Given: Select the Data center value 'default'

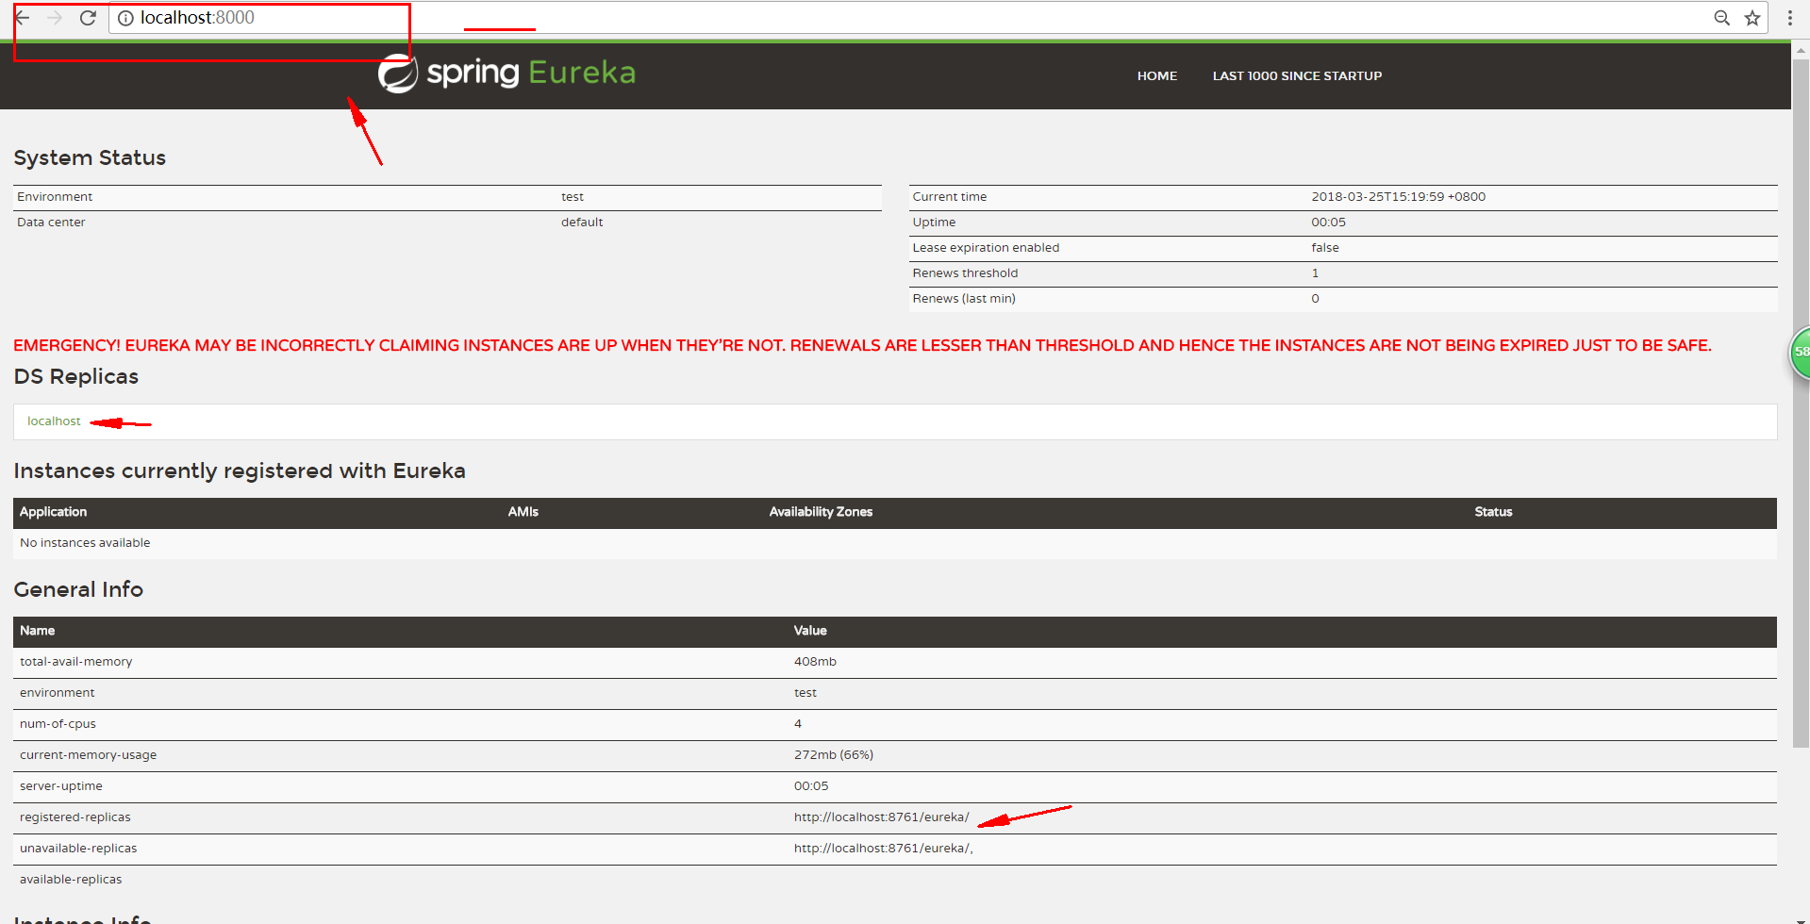Looking at the screenshot, I should tap(582, 223).
